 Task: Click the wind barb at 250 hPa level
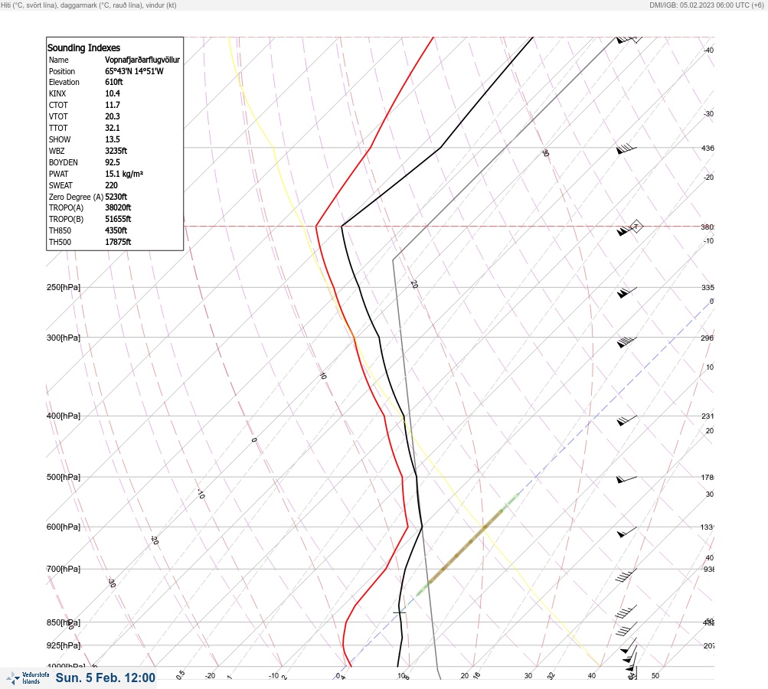tap(627, 292)
